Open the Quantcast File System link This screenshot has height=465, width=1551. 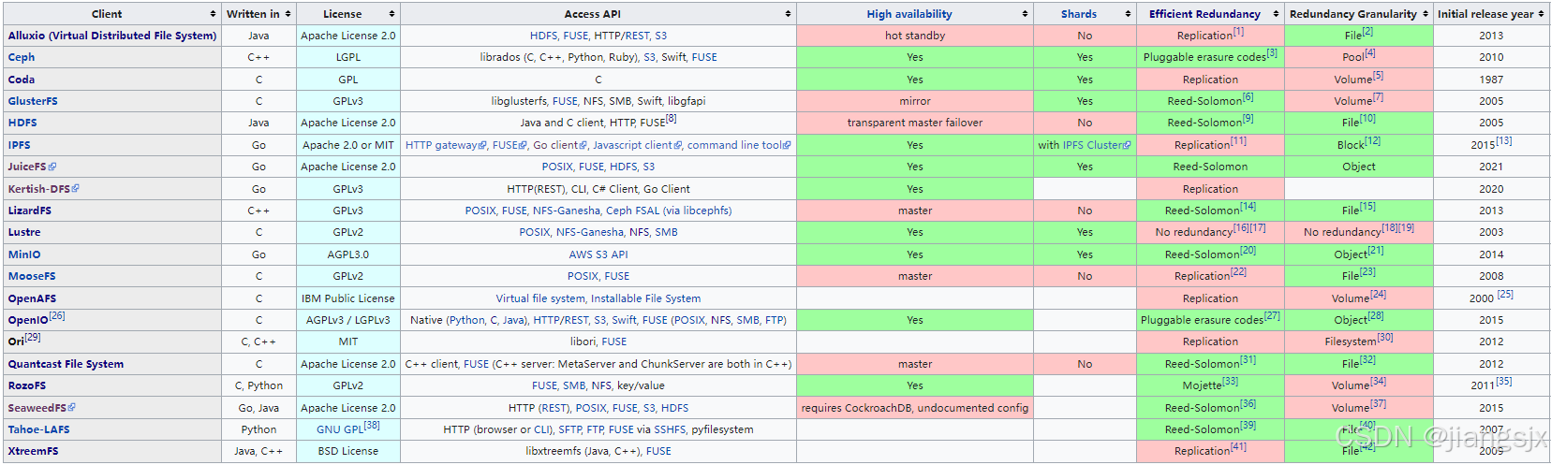[x=66, y=364]
